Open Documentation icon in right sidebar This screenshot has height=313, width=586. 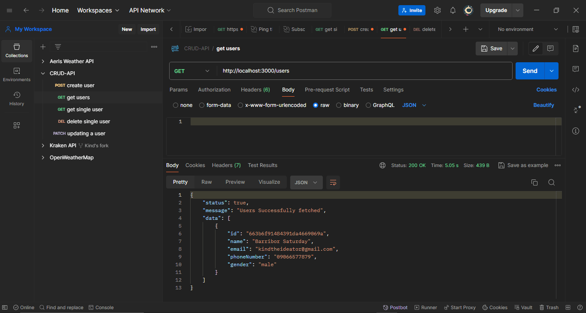click(x=576, y=49)
